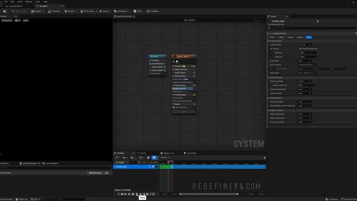Open the Perspective viewport button

(x=7, y=21)
